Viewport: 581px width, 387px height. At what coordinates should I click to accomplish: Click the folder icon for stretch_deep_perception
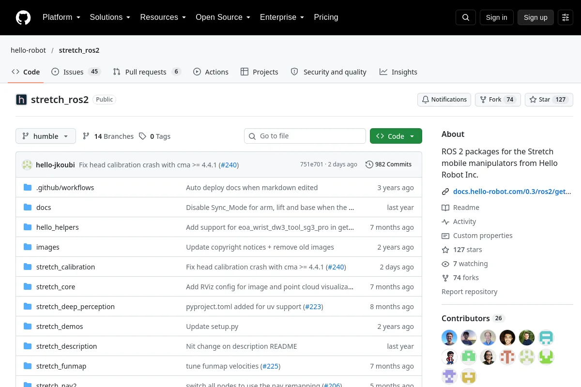pos(28,306)
